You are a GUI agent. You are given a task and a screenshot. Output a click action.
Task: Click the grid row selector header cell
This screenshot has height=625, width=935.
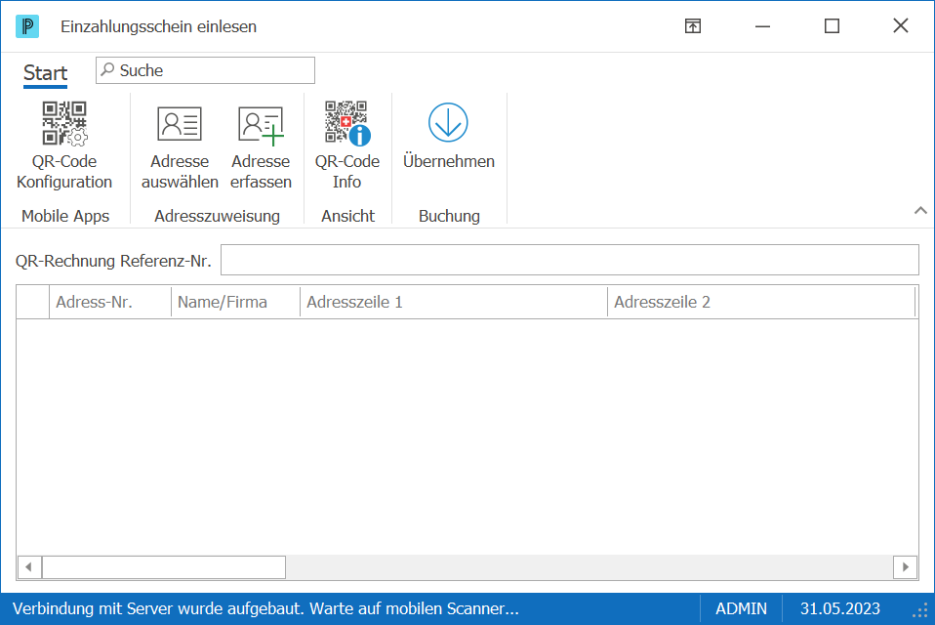pyautogui.click(x=33, y=302)
